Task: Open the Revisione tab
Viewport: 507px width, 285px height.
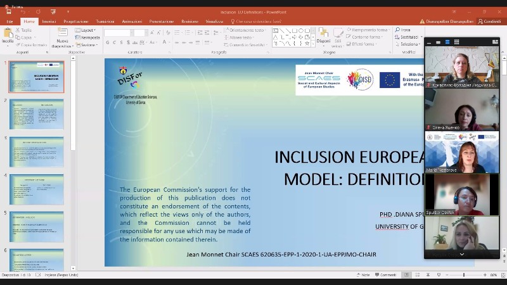Action: (189, 22)
